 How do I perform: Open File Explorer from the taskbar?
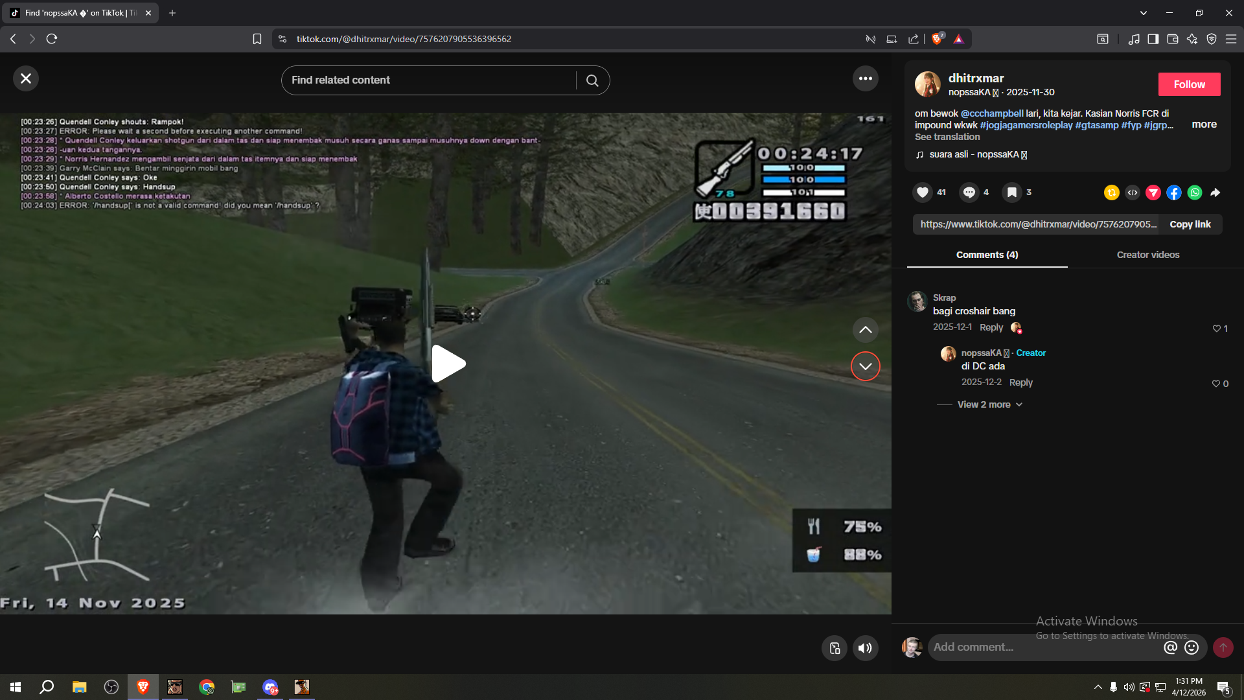pos(79,687)
